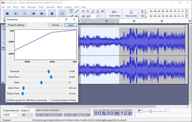This screenshot has width=192, height=122.
Task: Open audio position time format arrow
Action: pos(132,113)
